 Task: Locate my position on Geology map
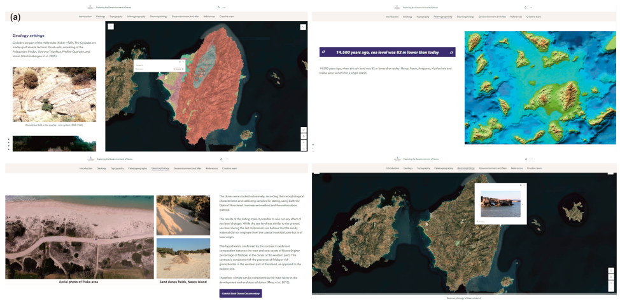(x=303, y=136)
